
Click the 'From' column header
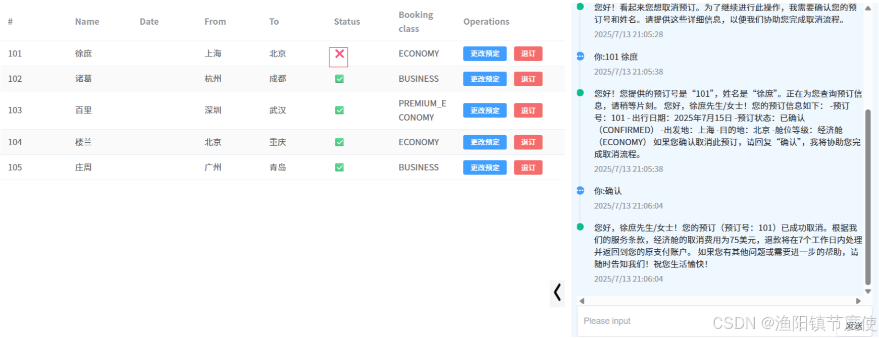point(215,22)
